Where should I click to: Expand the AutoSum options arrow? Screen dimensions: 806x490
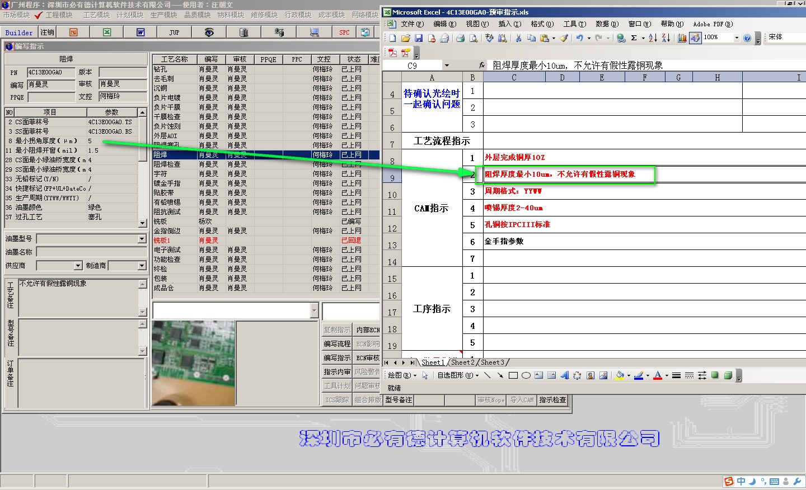click(x=643, y=38)
